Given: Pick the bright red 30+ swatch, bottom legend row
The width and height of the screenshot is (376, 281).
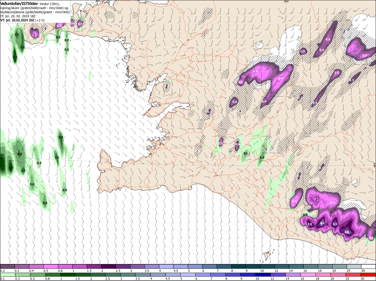Looking at the screenshot, I should pos(368,275).
